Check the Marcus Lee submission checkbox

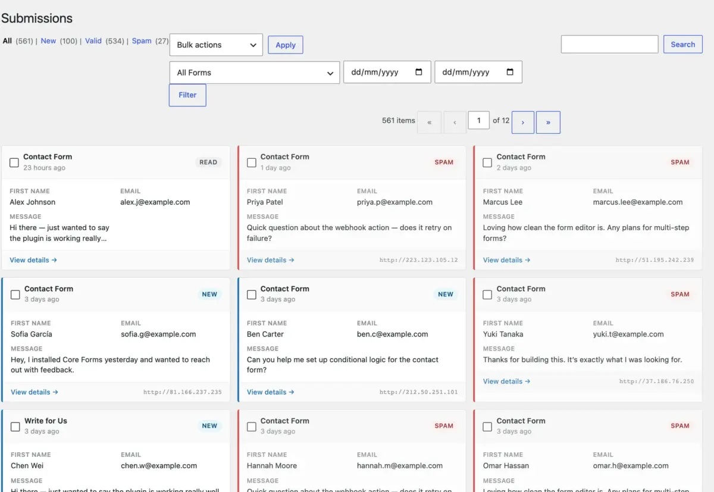[x=487, y=162]
